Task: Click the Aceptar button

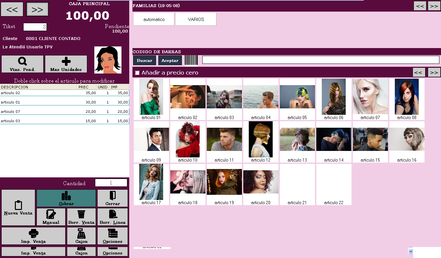Action: pyautogui.click(x=170, y=60)
